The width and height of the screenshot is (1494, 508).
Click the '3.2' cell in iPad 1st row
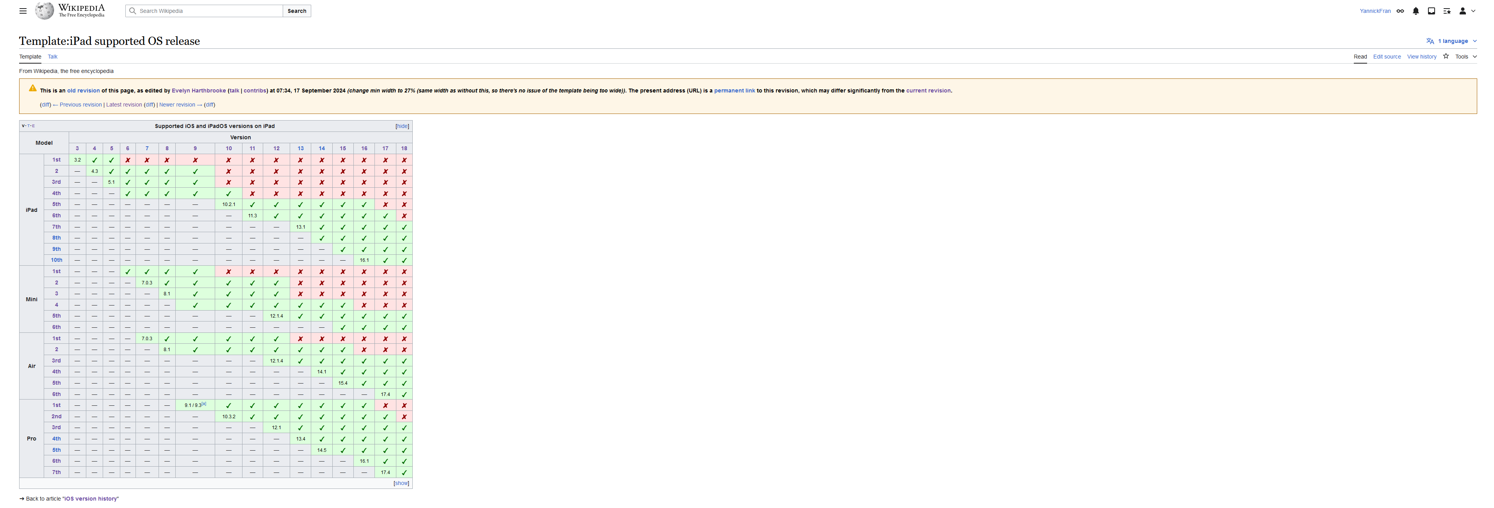(77, 160)
